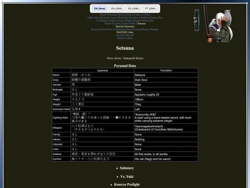The width and height of the screenshot is (250, 188).
Task: Click the Setsuna character portrait image
Action: coord(218,24)
